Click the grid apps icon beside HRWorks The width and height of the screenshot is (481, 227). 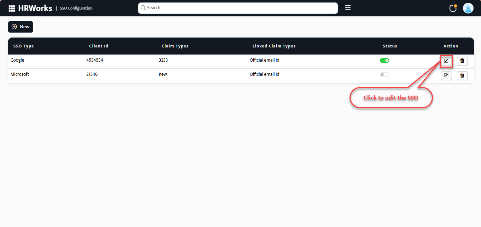click(12, 8)
